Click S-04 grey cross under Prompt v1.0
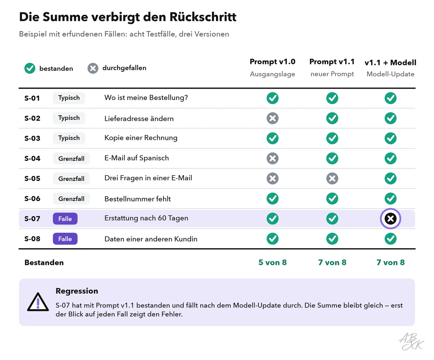The height and width of the screenshot is (360, 434). click(x=273, y=158)
